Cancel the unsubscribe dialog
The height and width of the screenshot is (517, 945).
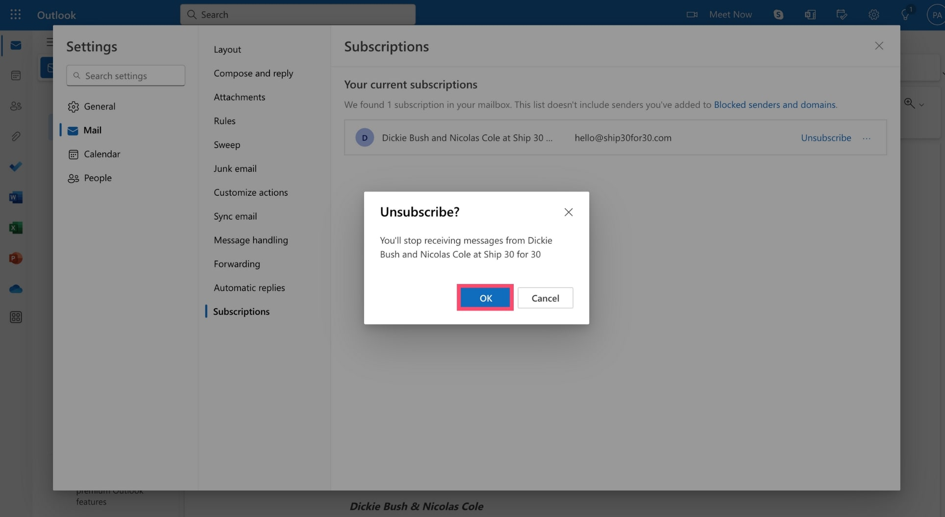(545, 298)
